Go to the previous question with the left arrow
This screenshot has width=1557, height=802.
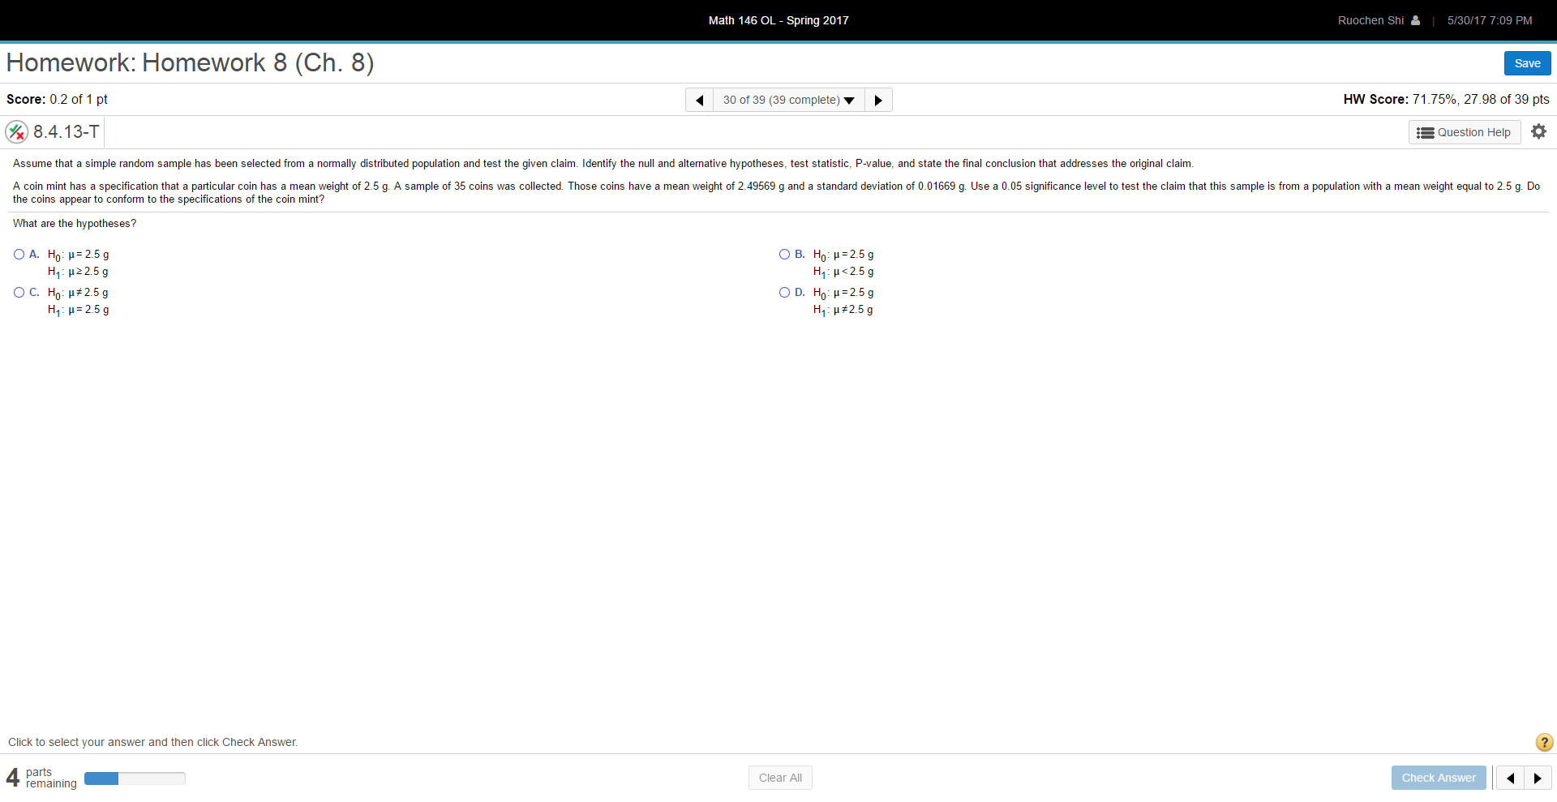(699, 100)
